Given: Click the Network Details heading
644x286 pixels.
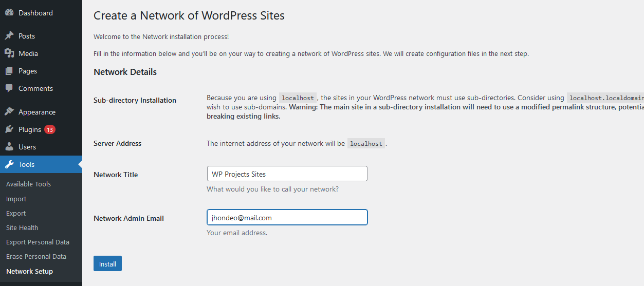Looking at the screenshot, I should tap(125, 72).
